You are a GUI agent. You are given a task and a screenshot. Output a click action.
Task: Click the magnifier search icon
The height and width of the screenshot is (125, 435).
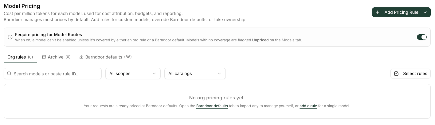9,74
